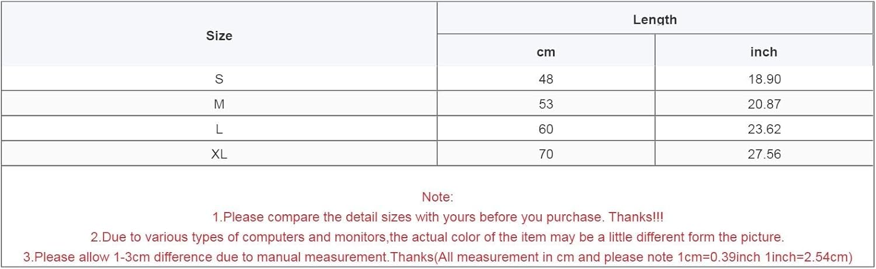Select the 48 cm length cell
Viewport: 876px width, 269px height.
click(546, 79)
